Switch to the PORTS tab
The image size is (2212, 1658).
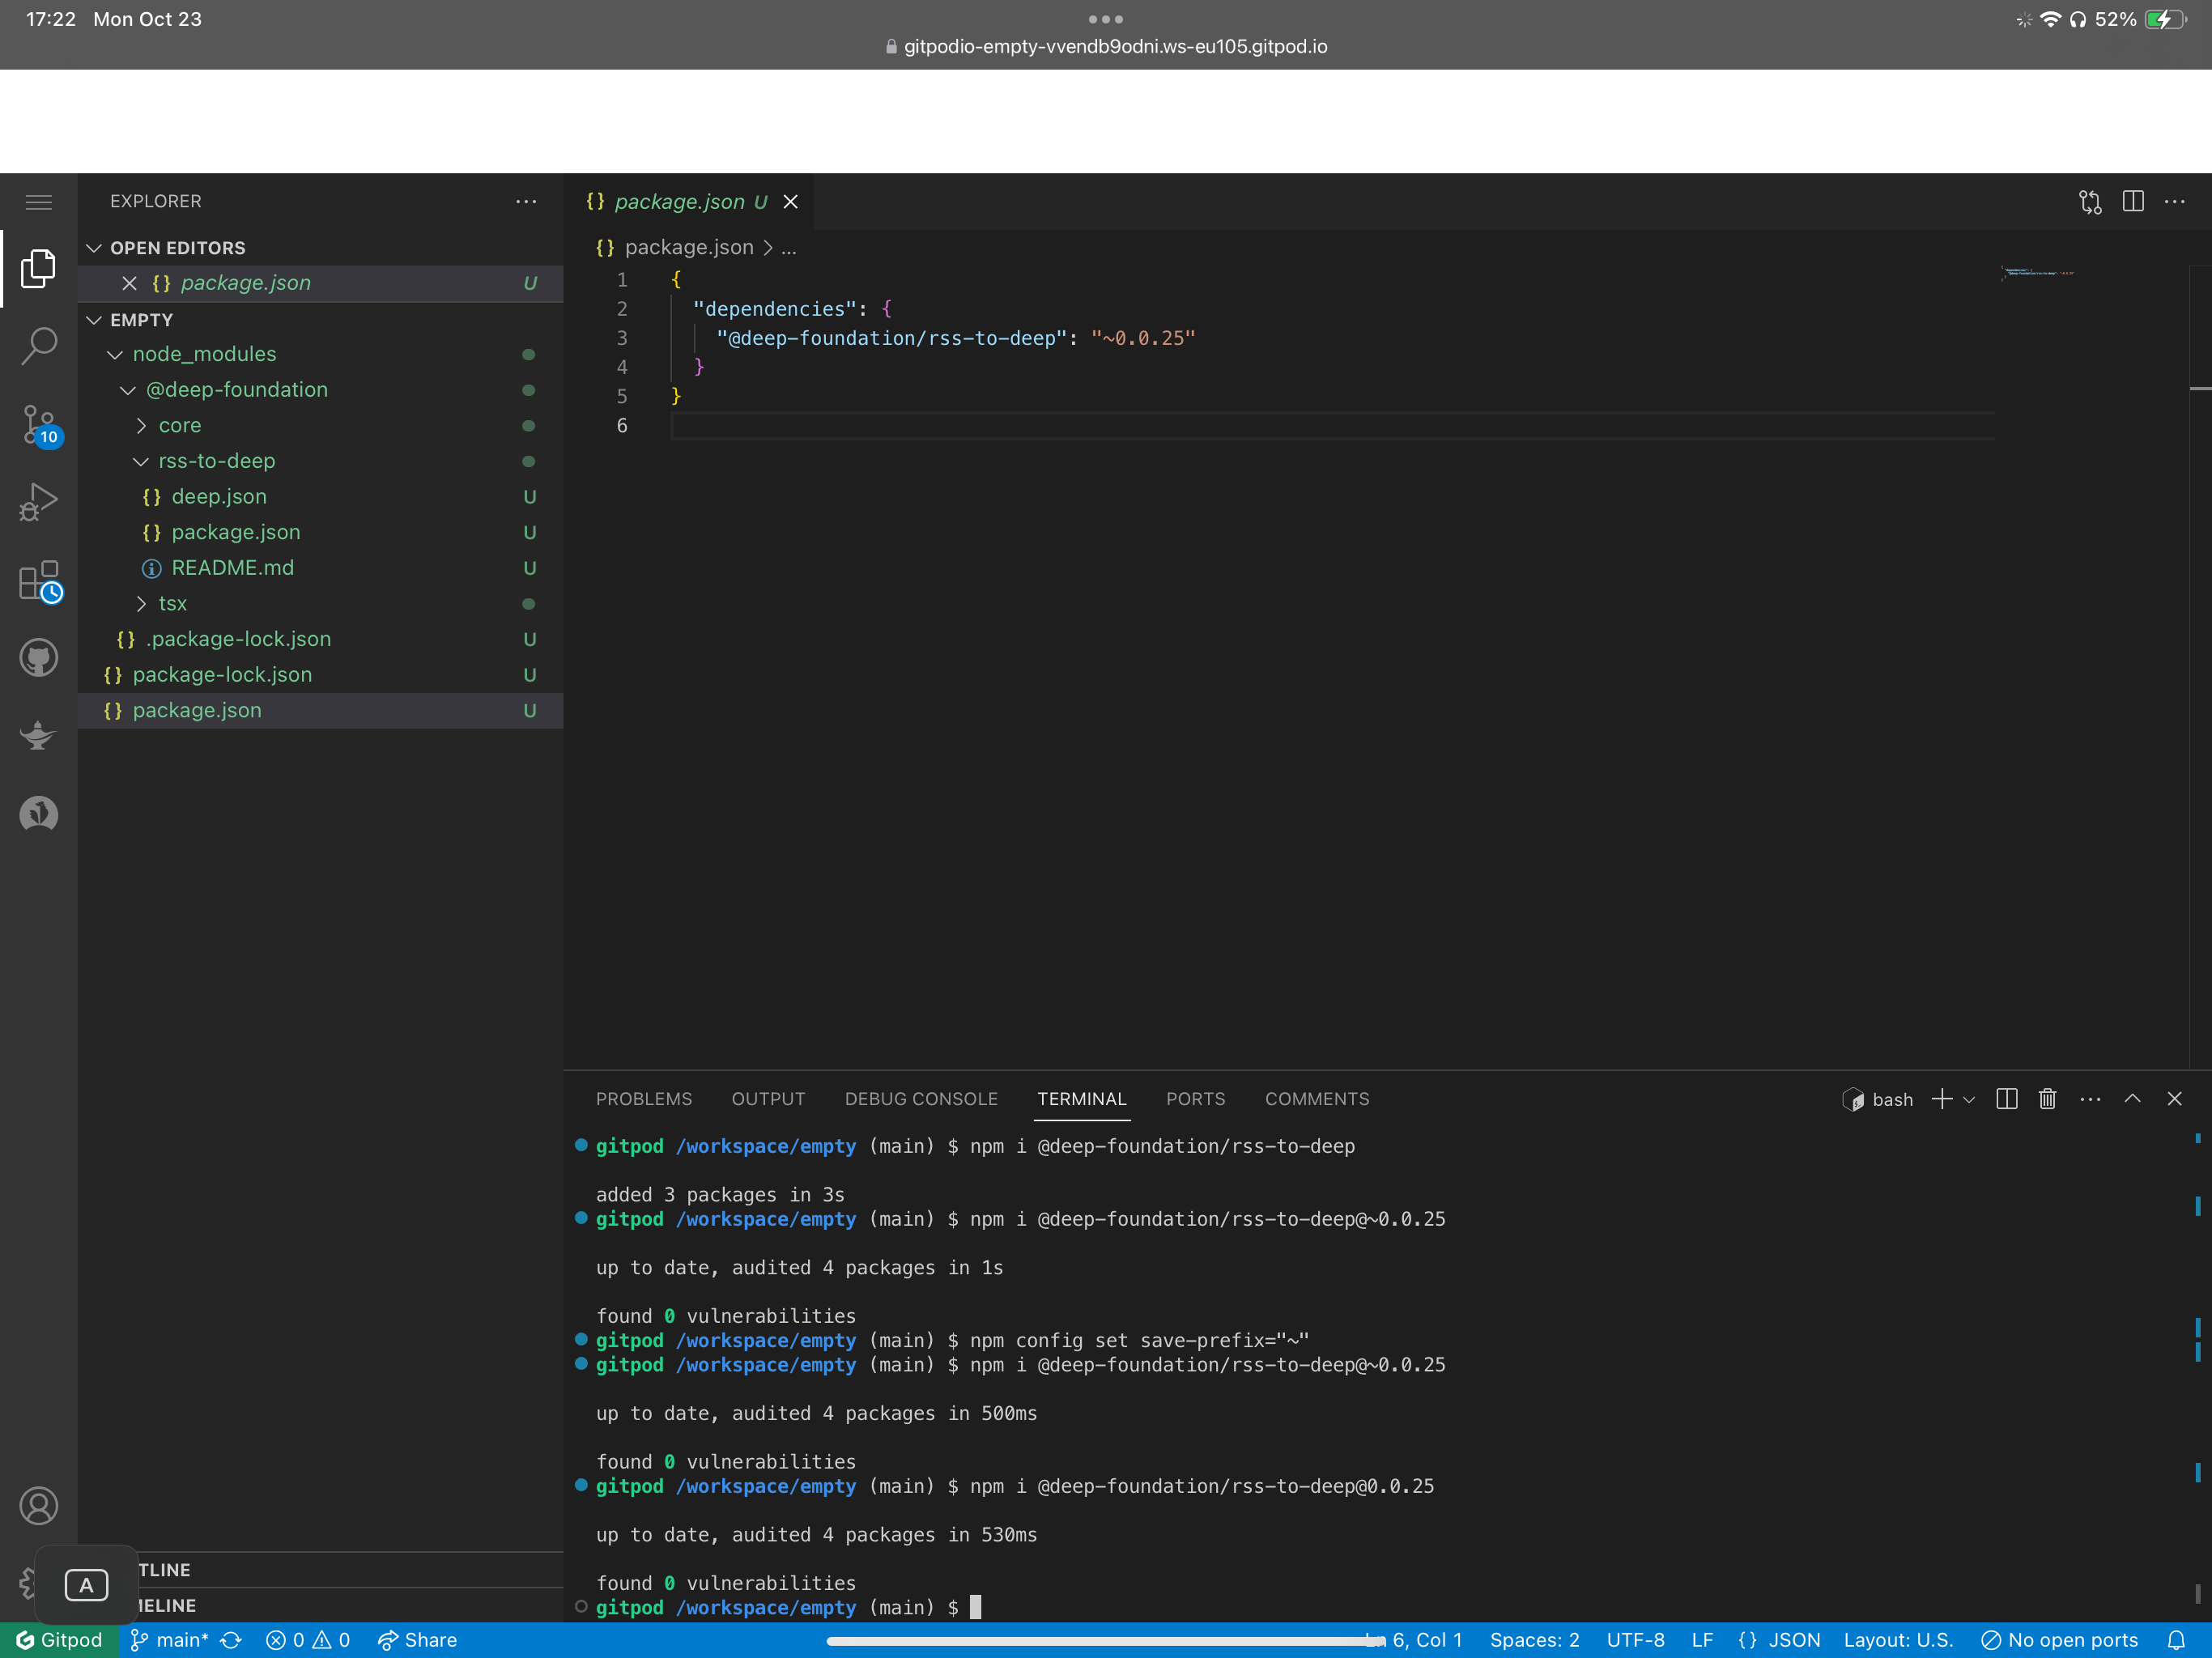tap(1196, 1098)
